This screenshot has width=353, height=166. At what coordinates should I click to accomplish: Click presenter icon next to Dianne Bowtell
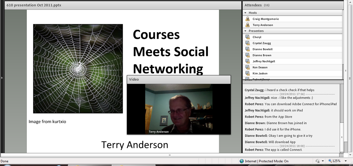(x=248, y=49)
